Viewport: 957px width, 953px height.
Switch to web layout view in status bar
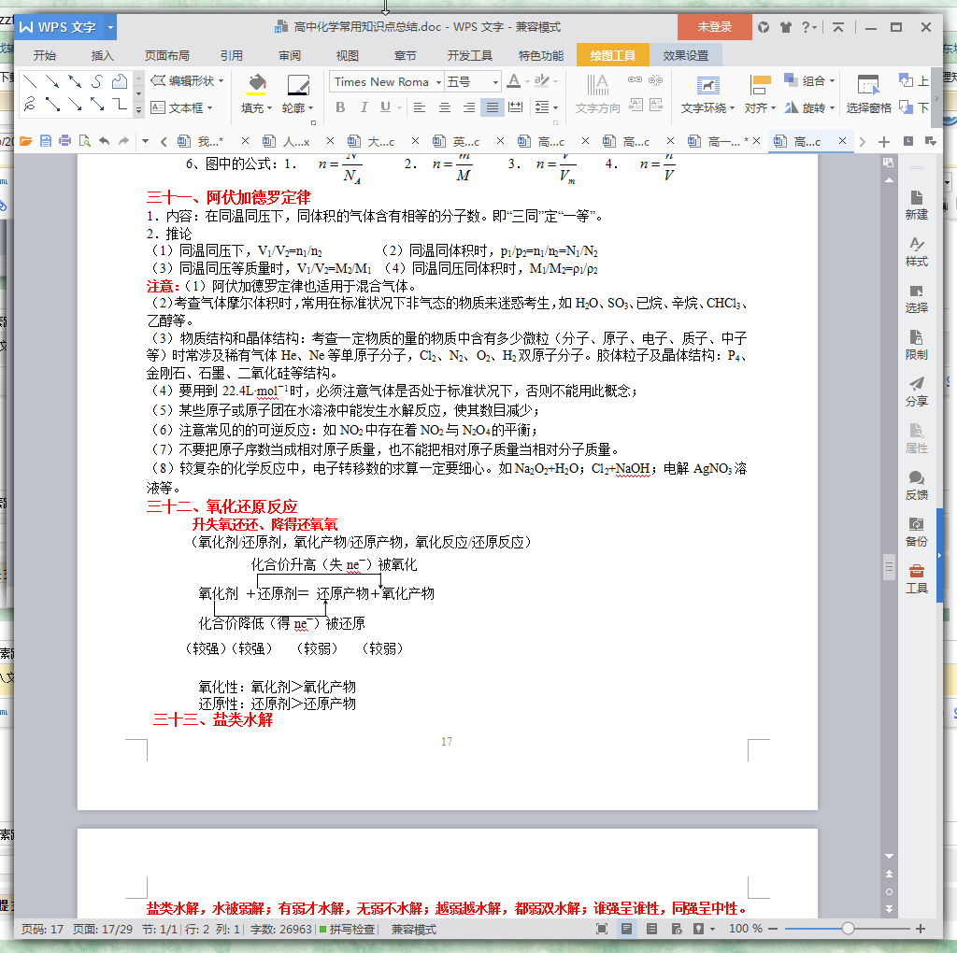[x=677, y=929]
